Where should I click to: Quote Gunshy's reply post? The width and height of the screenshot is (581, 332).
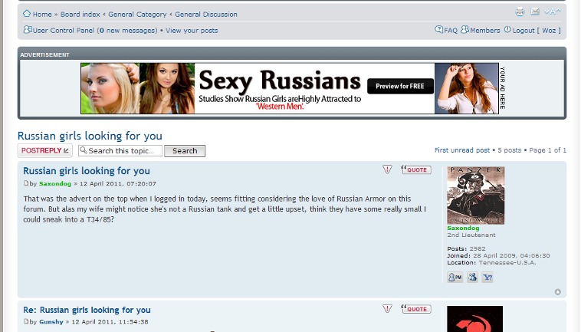pyautogui.click(x=415, y=309)
